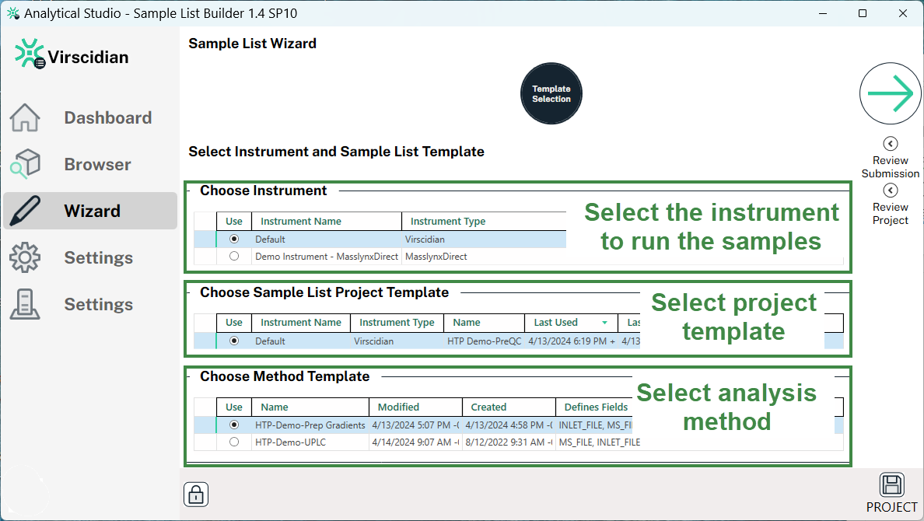Click the '4/13/2024 4:58 PM' created cell

pos(509,425)
